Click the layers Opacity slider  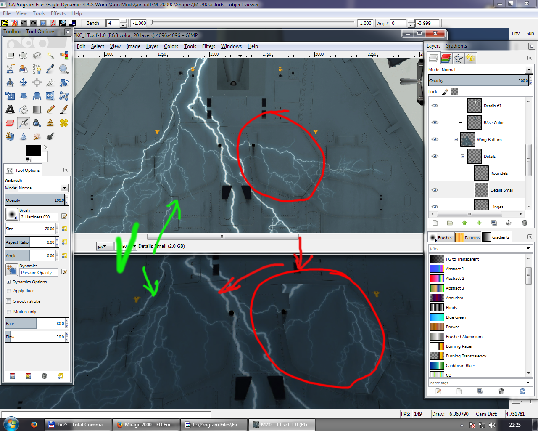[x=479, y=80]
